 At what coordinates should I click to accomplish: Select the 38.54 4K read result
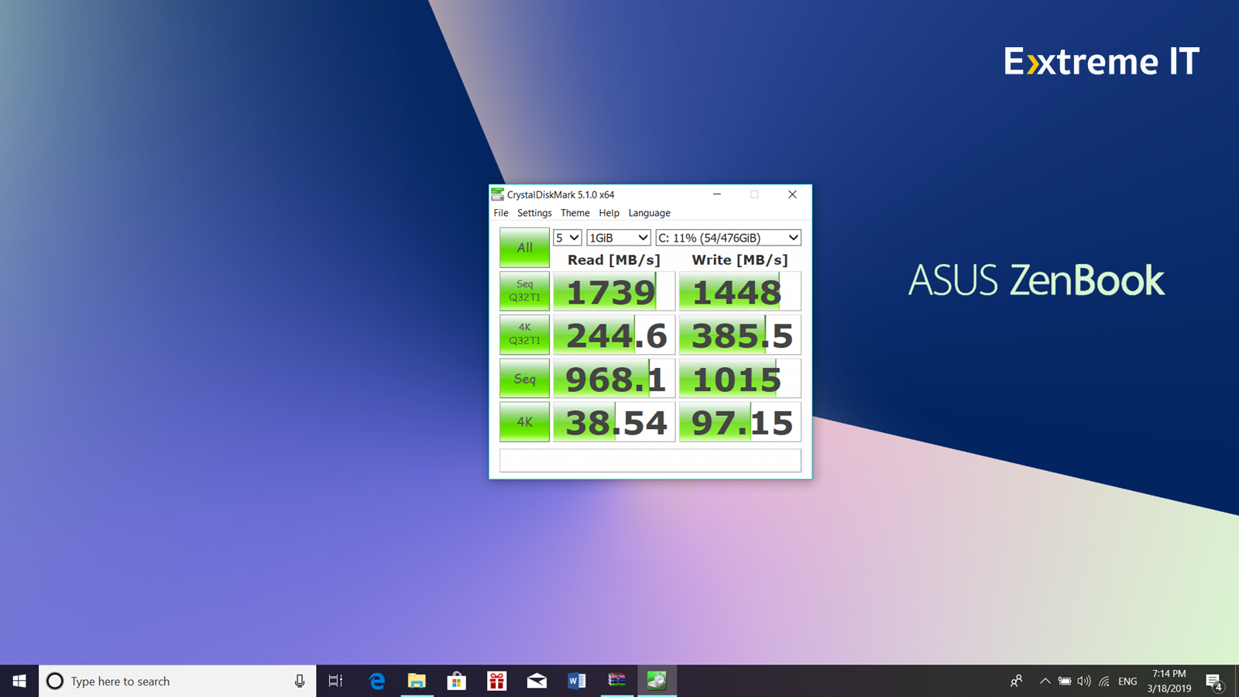tap(614, 422)
